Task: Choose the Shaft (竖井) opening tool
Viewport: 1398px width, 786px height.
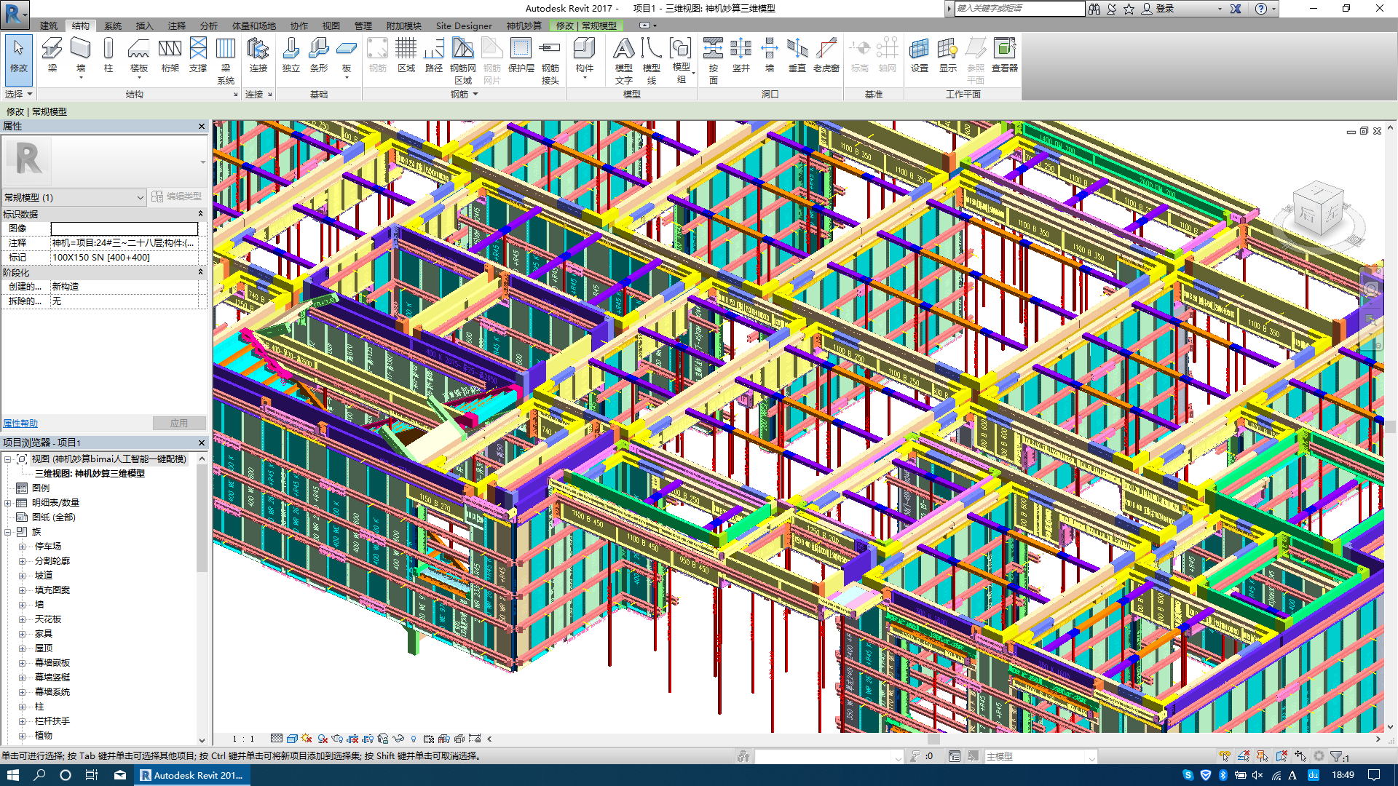Action: click(x=741, y=55)
